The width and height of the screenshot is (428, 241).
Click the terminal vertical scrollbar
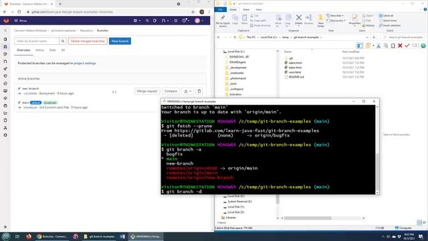pyautogui.click(x=377, y=172)
